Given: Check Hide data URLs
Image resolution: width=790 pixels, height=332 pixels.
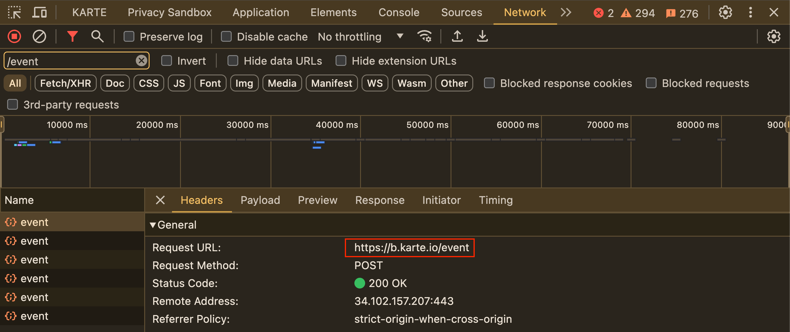Looking at the screenshot, I should click(x=233, y=60).
